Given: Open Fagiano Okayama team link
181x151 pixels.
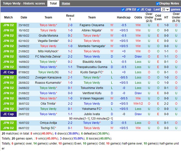Looking at the screenshot, I should coord(92,25).
